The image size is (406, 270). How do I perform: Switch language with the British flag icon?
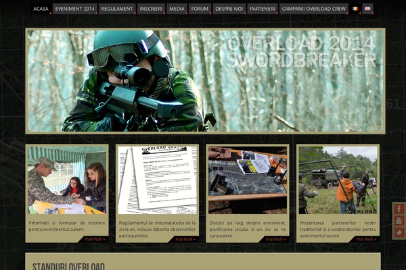[x=367, y=9]
